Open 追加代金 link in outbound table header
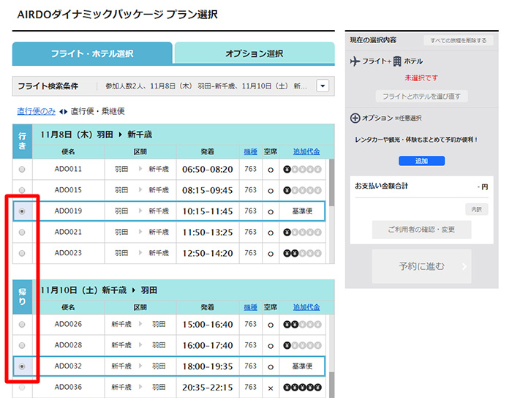 306,152
